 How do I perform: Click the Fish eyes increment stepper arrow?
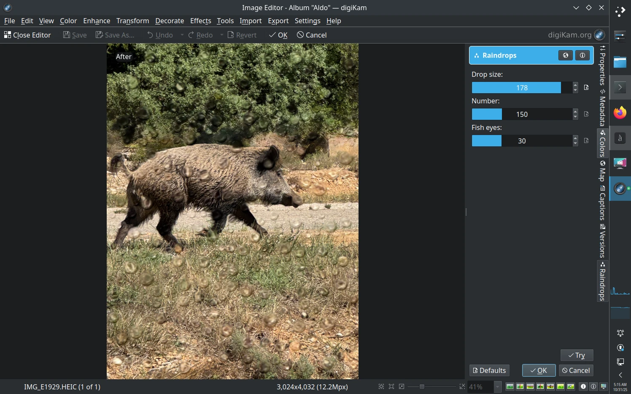575,138
